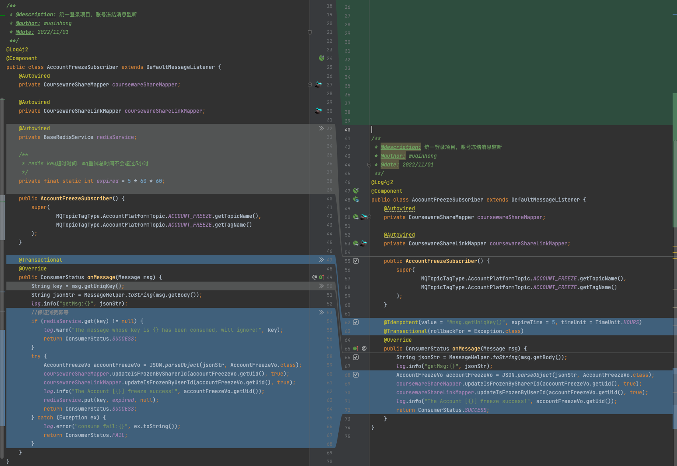The image size is (677, 466).
Task: Click the Spring bean gutter icon on right line 47
Action: pos(356,191)
